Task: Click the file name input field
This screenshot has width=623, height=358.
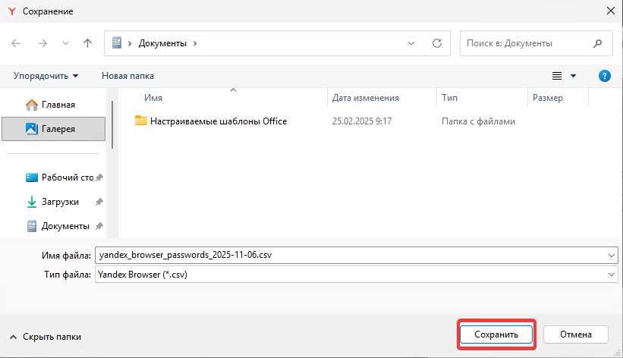Action: click(349, 256)
